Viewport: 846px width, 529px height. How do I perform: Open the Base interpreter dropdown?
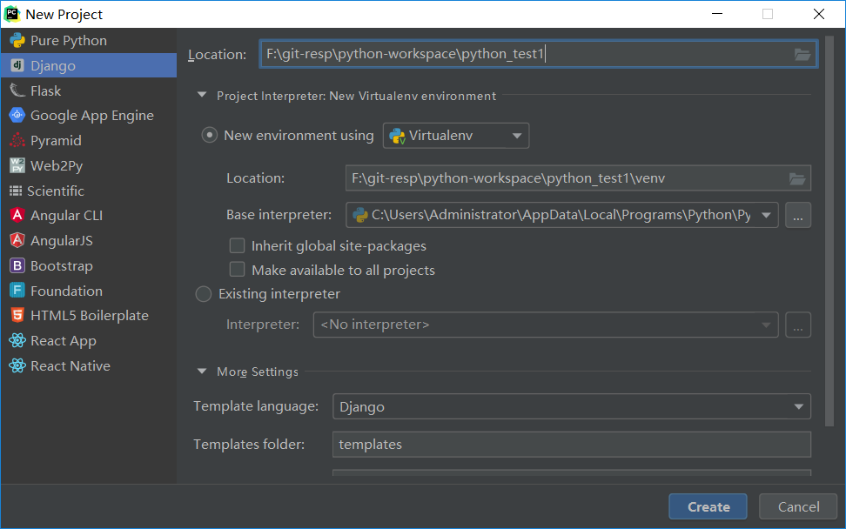(x=561, y=215)
